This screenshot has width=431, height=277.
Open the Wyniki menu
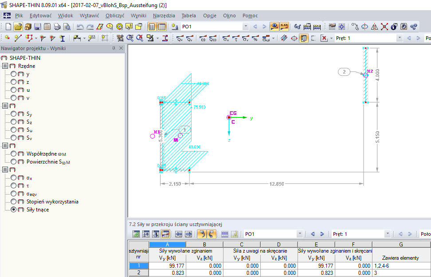point(138,16)
